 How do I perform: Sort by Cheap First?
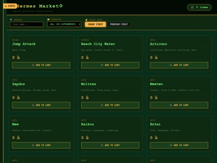pos(95,24)
